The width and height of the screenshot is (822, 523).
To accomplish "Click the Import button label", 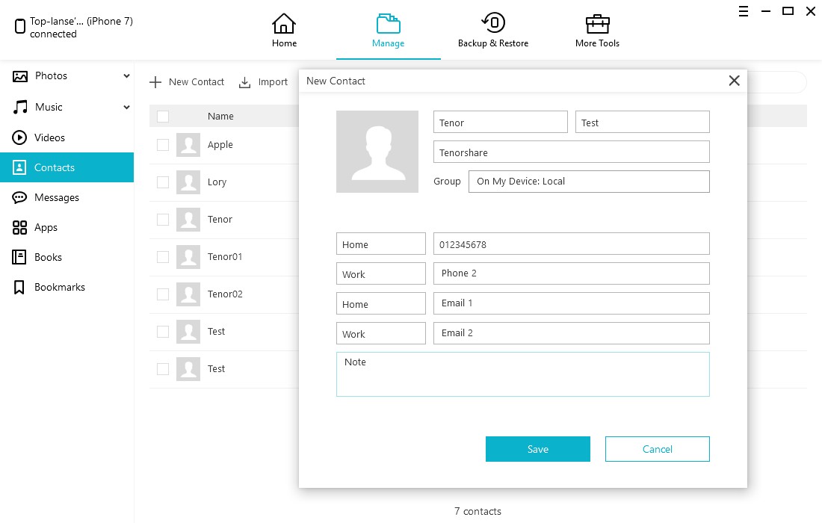I will click(x=273, y=81).
